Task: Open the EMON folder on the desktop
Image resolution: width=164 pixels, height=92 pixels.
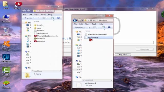Action: (6, 5)
